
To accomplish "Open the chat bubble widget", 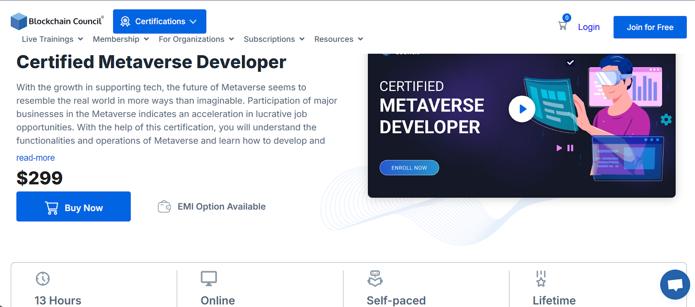I will [675, 285].
